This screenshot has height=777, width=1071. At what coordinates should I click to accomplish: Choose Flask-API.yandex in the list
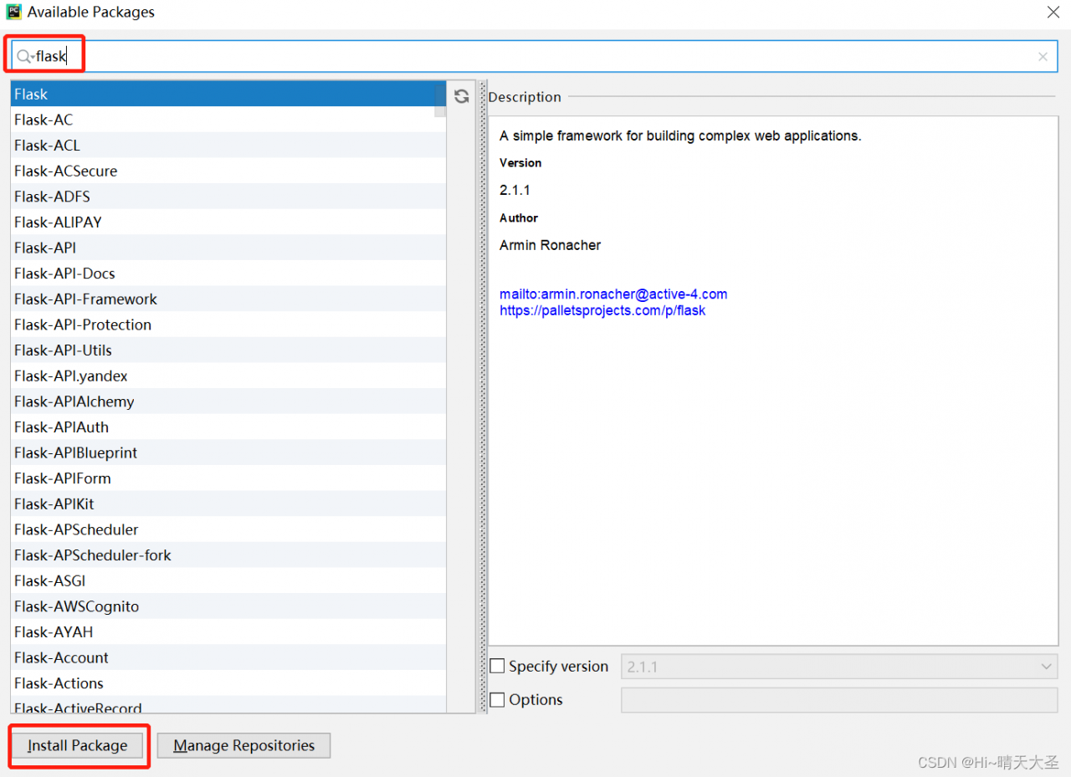228,376
